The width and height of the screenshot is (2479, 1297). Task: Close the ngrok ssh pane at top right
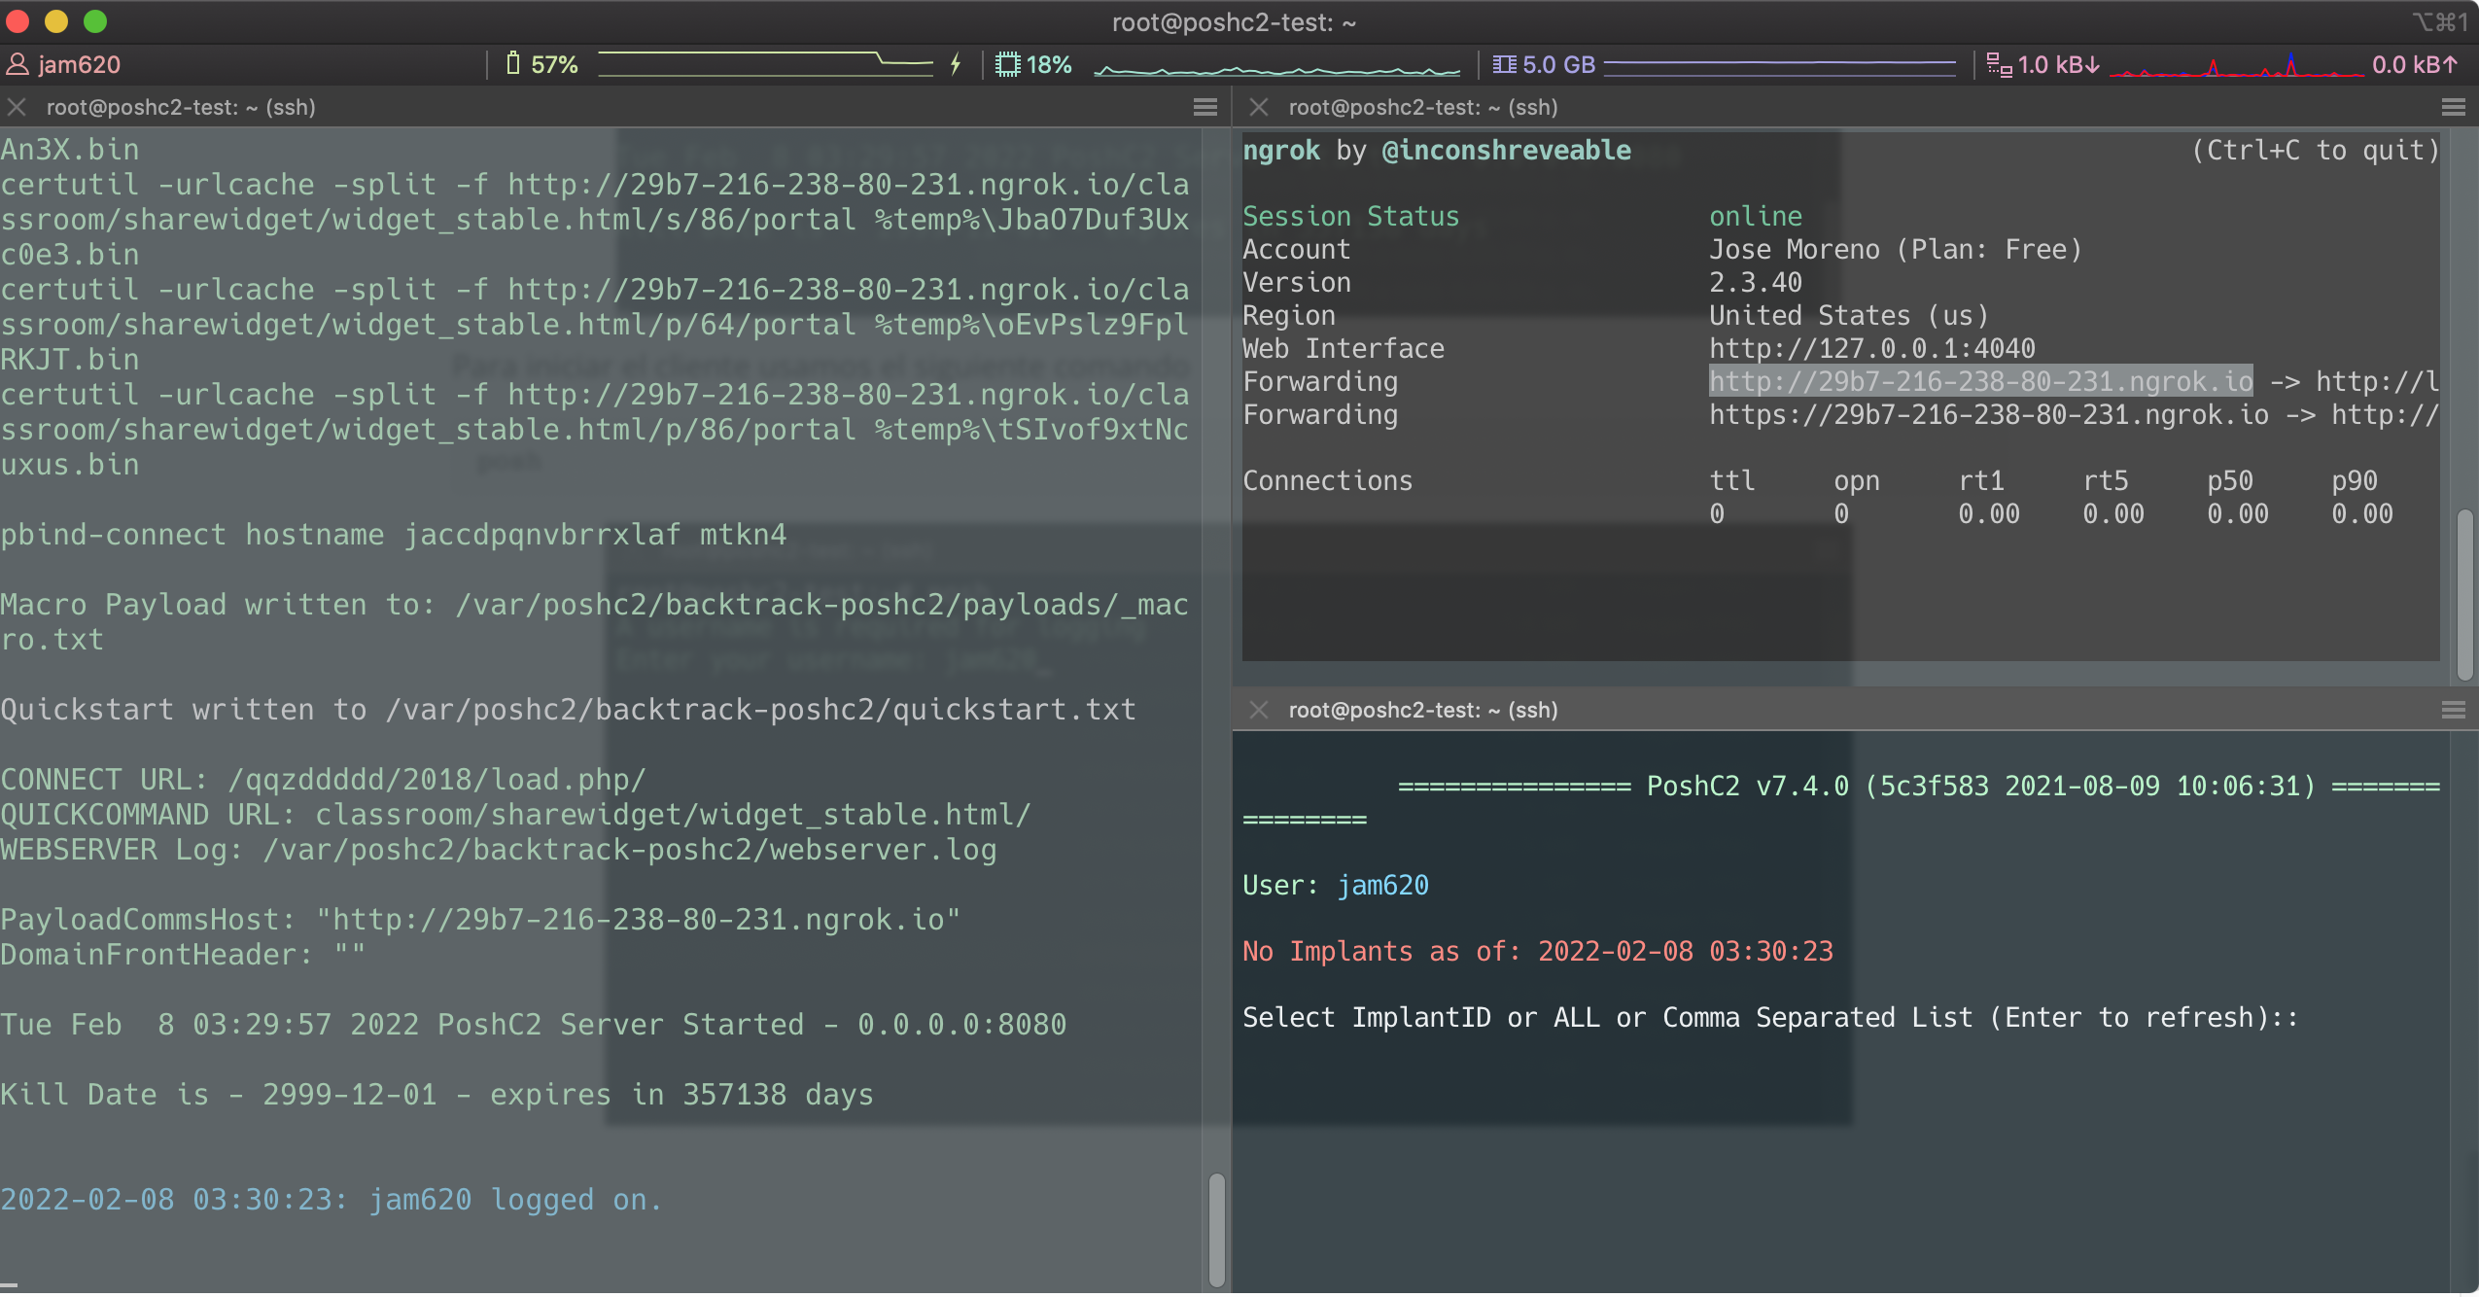click(1259, 107)
